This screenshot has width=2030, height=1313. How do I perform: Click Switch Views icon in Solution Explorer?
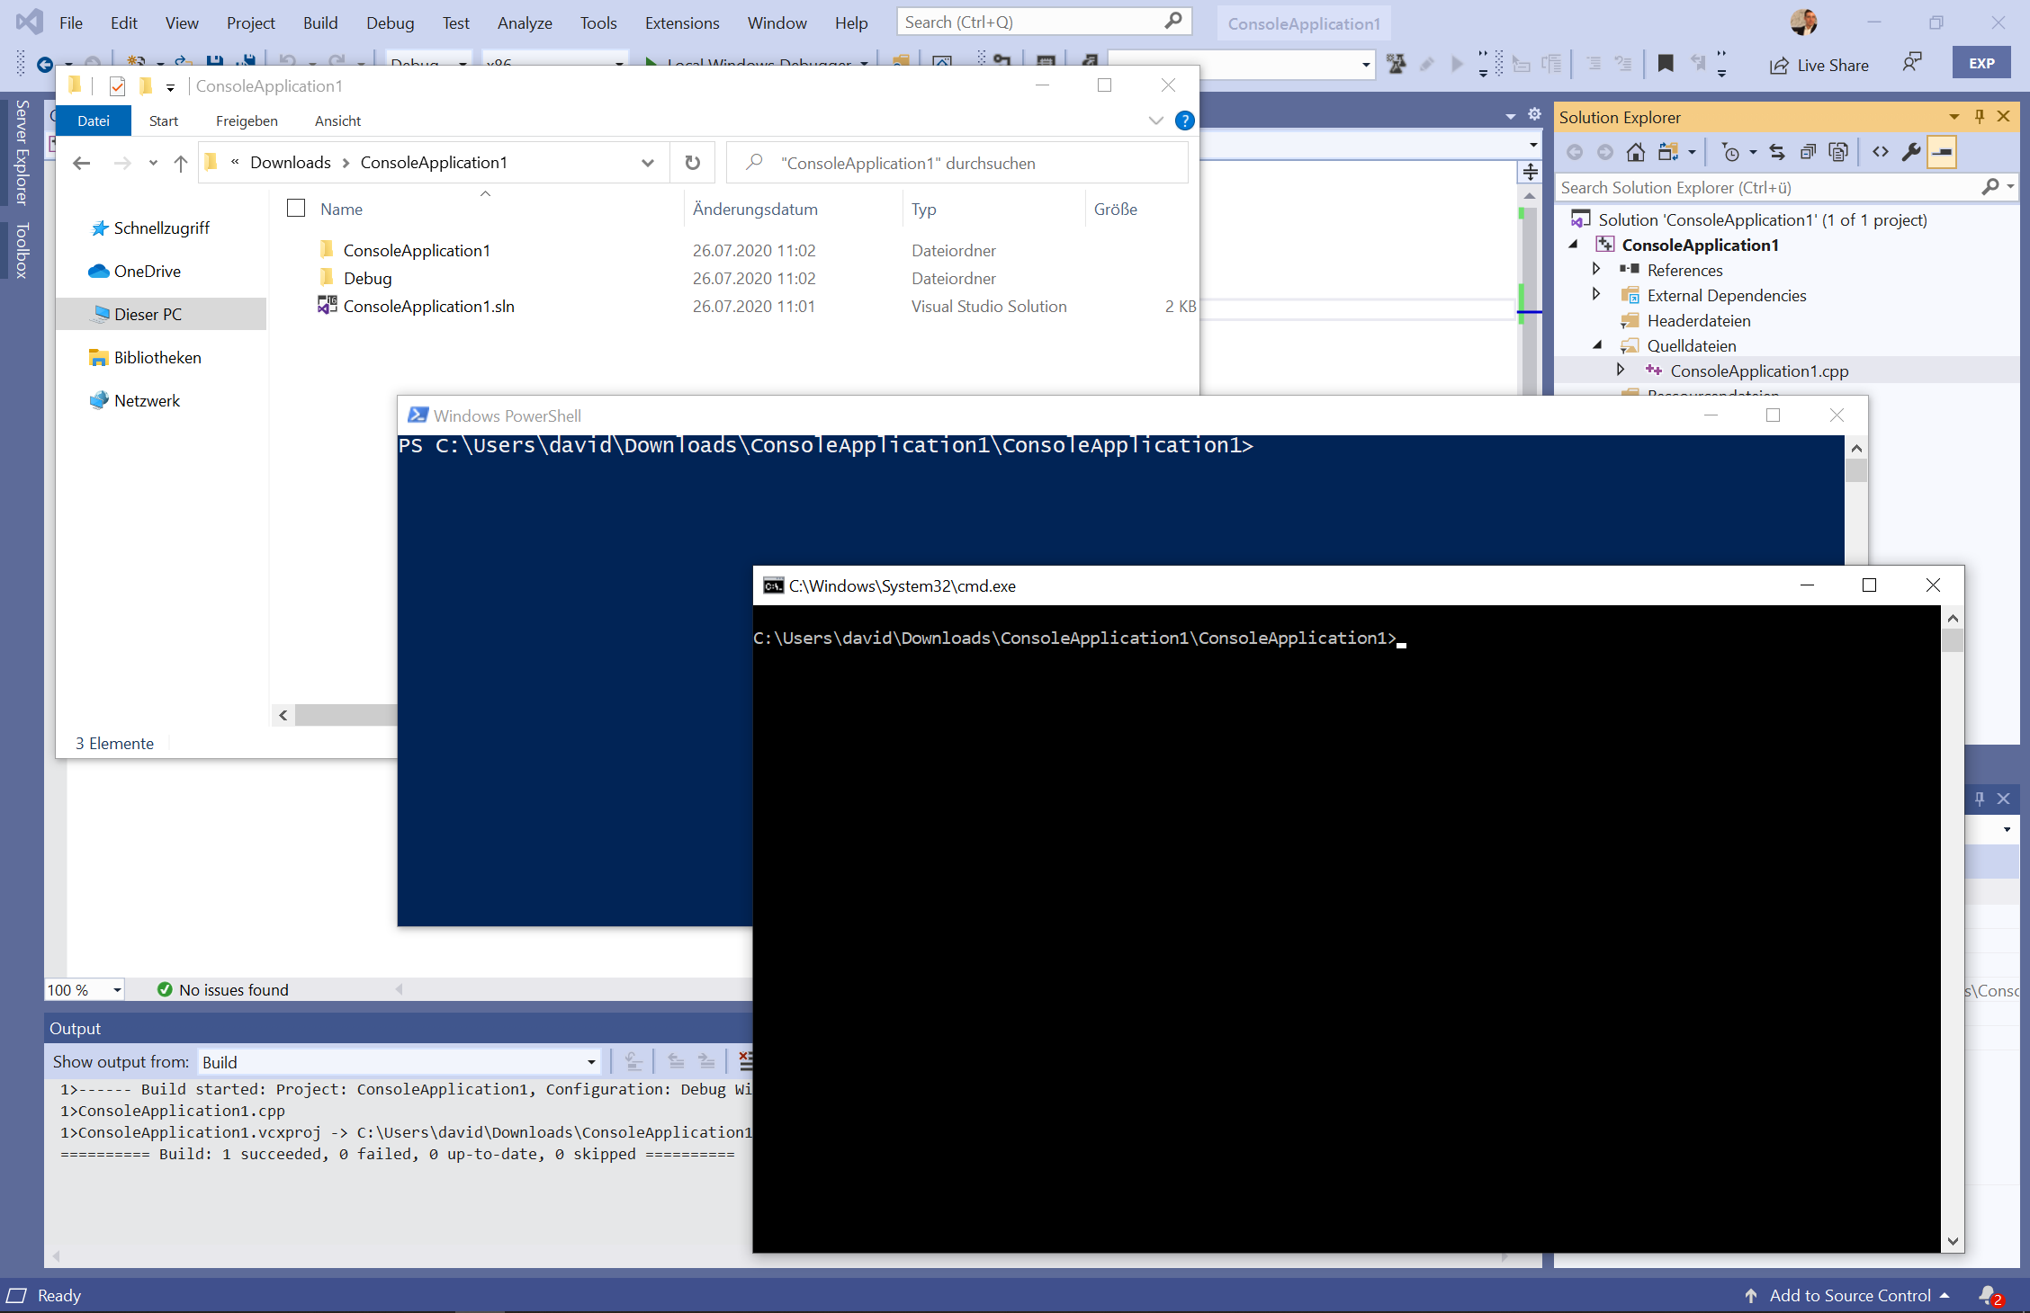(x=1668, y=152)
